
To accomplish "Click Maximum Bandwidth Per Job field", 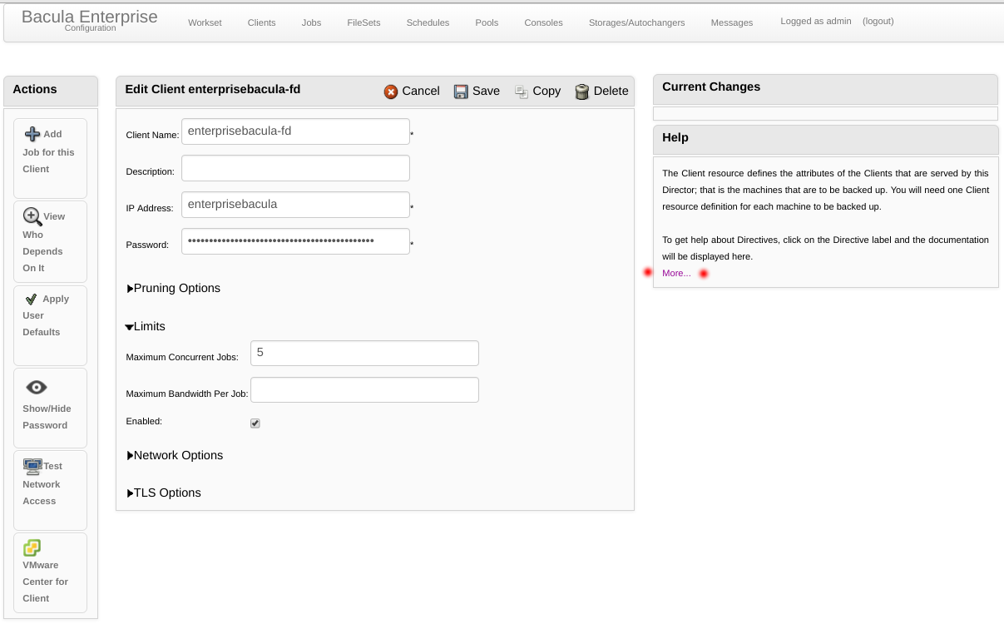I will click(x=364, y=390).
